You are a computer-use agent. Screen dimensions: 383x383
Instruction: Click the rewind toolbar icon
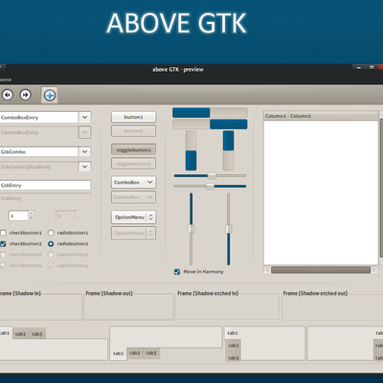click(x=8, y=95)
